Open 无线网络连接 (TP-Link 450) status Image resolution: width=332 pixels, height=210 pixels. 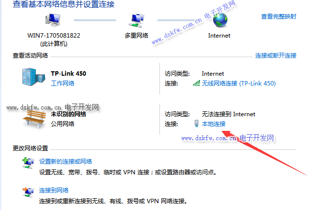[239, 84]
